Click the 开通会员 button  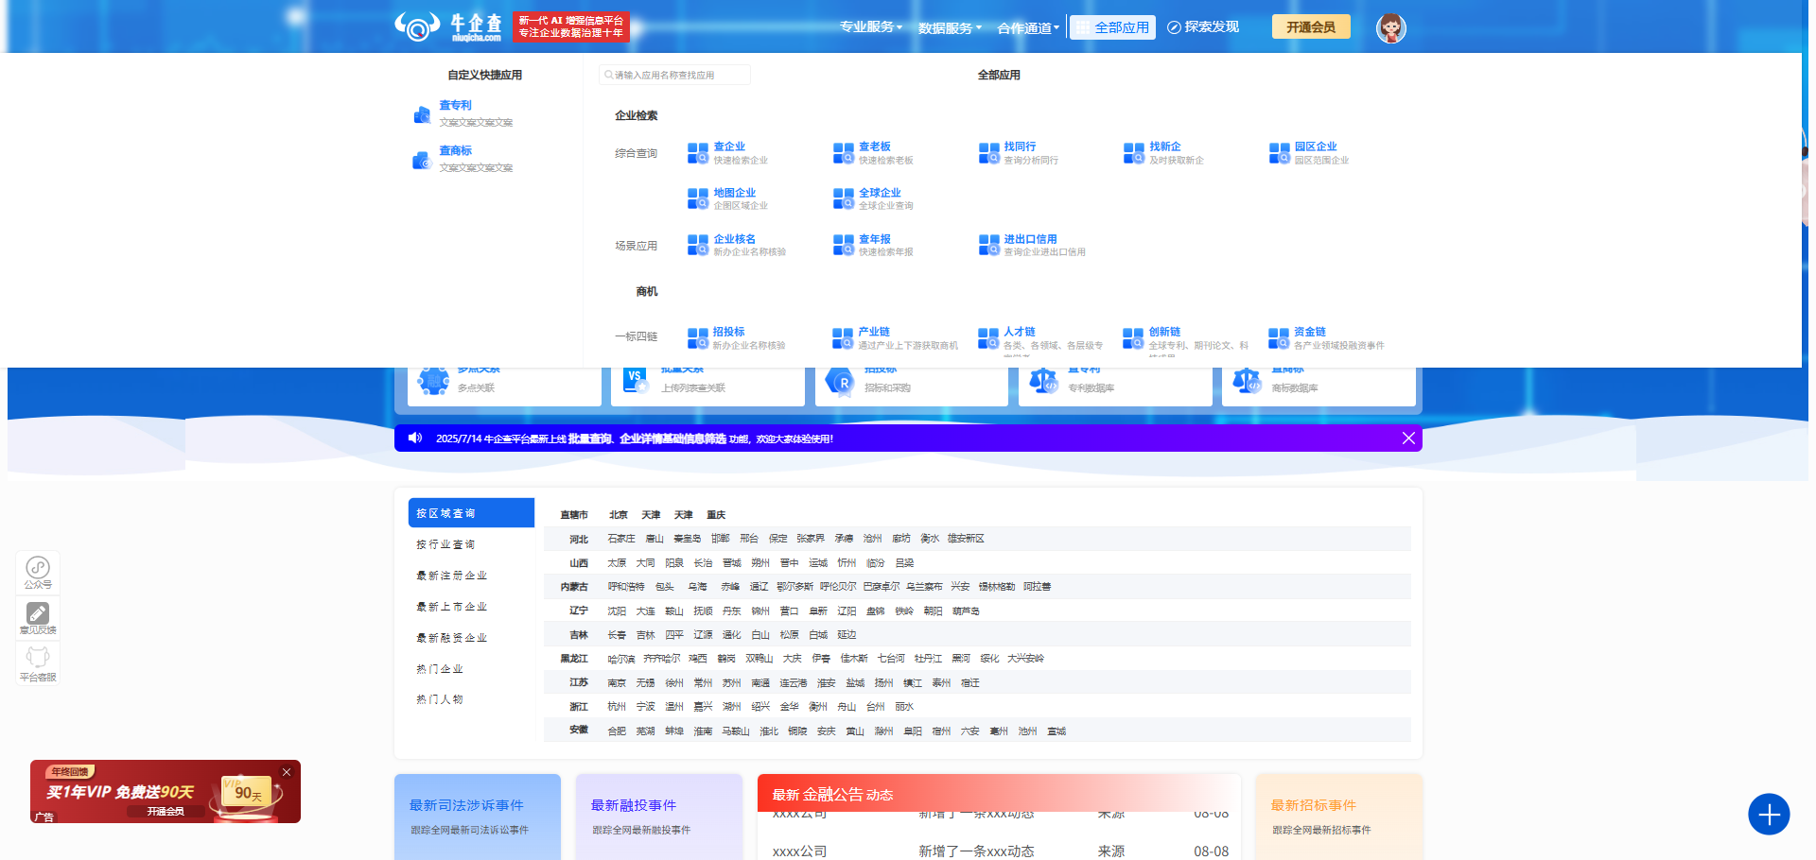(x=1310, y=27)
